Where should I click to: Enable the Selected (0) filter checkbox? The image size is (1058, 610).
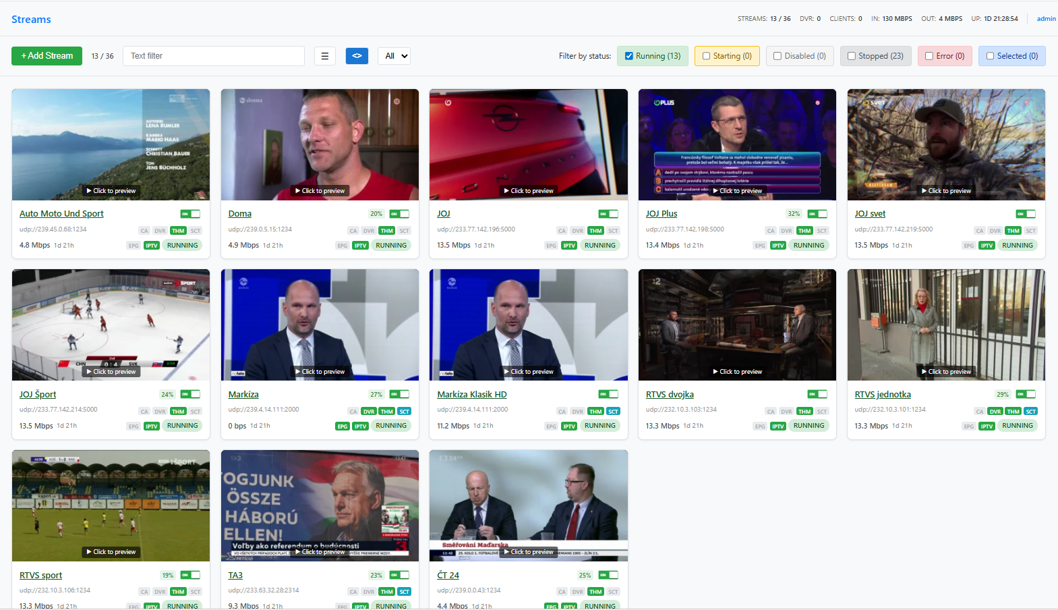[990, 56]
